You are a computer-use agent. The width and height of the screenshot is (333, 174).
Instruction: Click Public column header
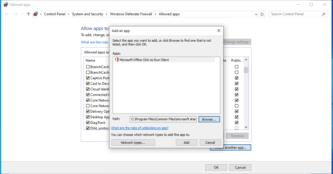[236, 60]
